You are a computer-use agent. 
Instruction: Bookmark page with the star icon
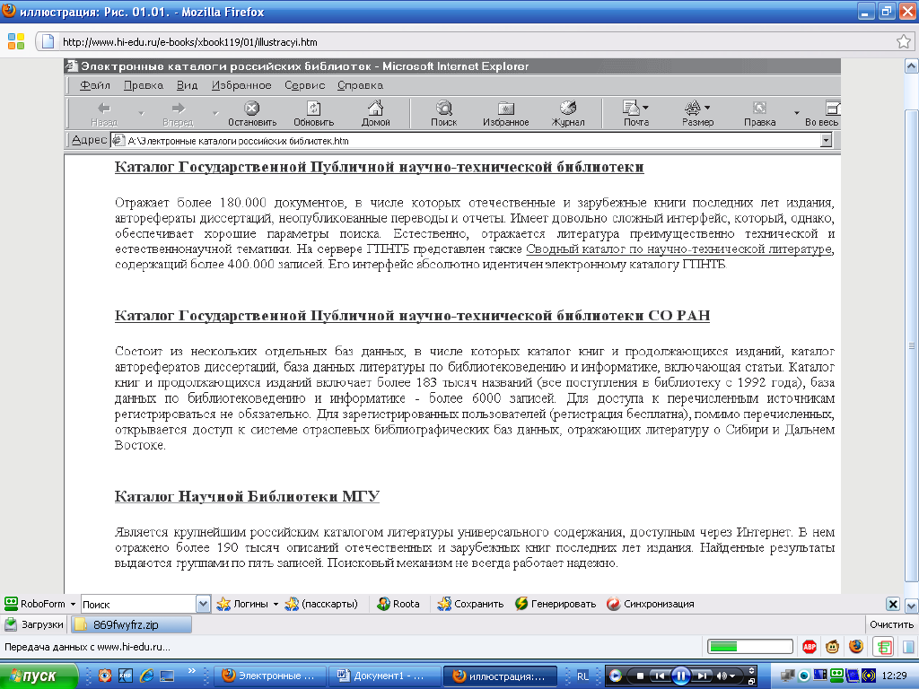pyautogui.click(x=903, y=41)
